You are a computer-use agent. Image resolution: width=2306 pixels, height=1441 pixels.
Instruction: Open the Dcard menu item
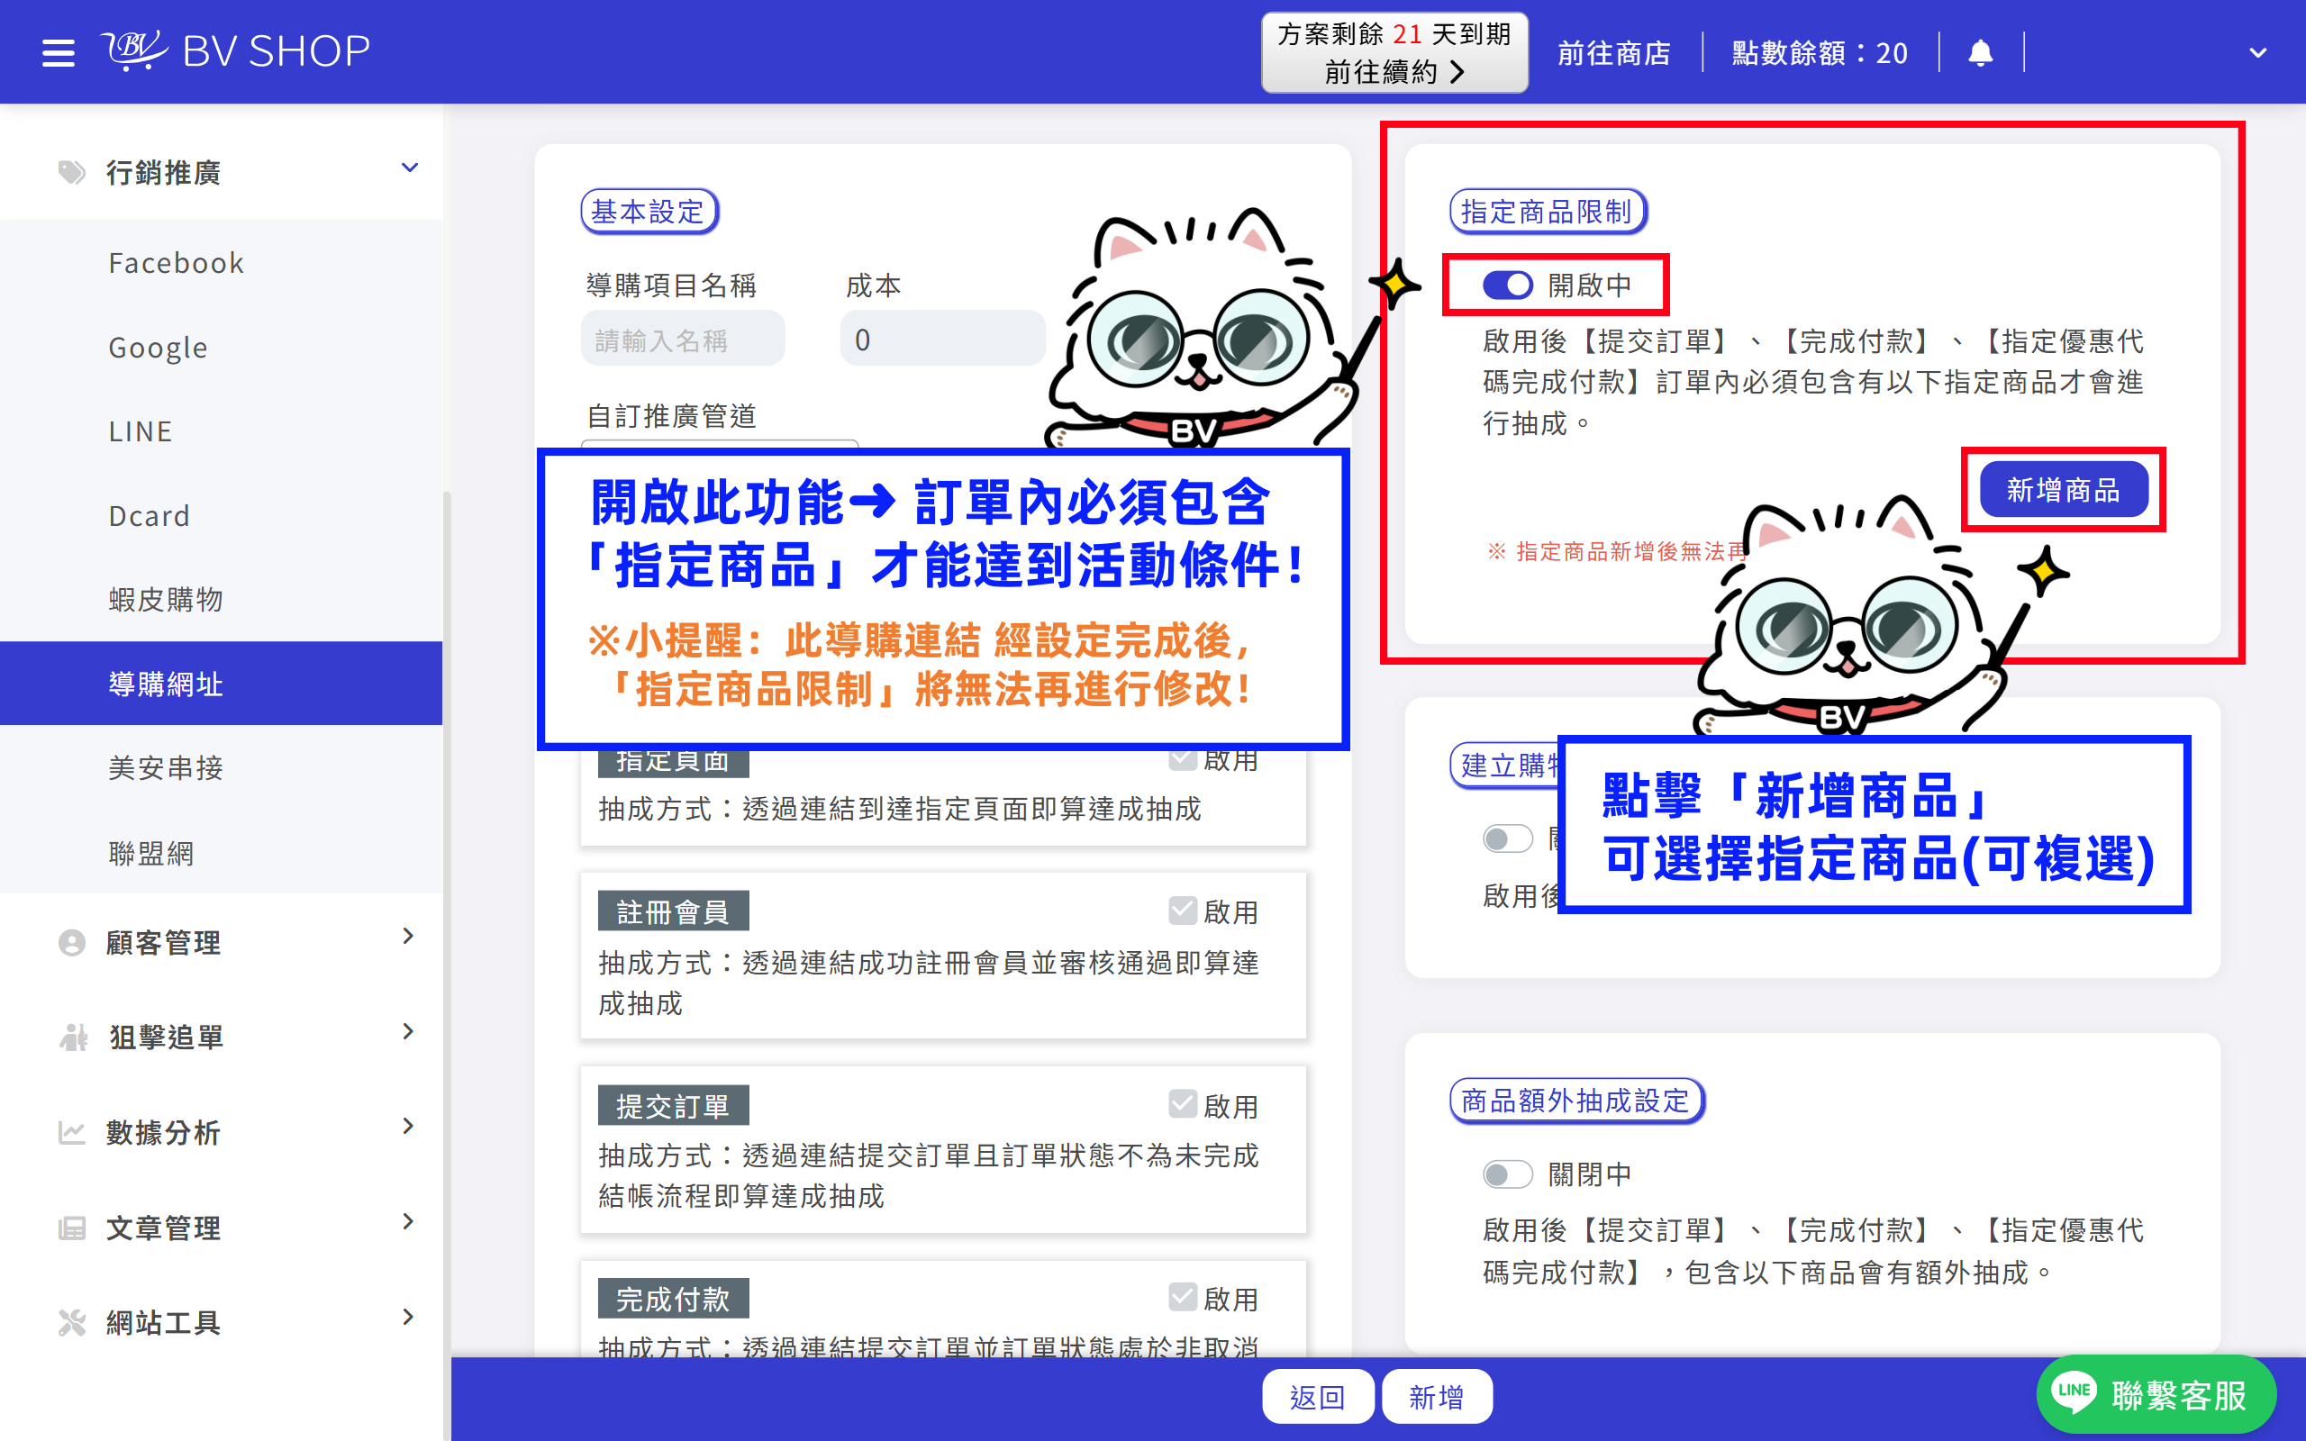[221, 515]
